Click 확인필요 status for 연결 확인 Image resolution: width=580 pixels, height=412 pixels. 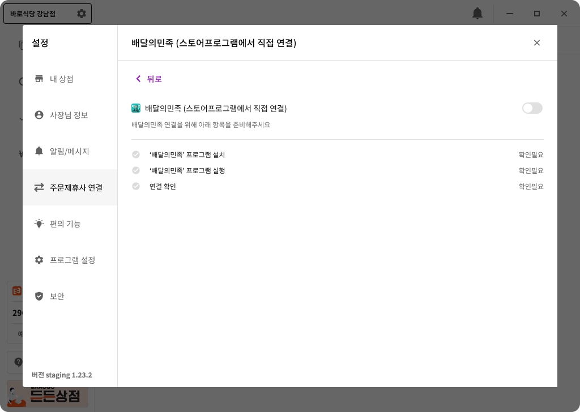(531, 186)
